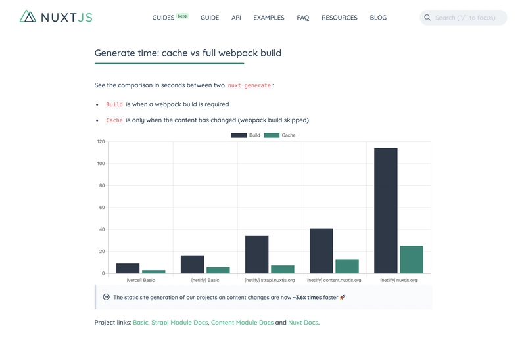Click the '120' y-axis value
The height and width of the screenshot is (339, 526).
101,141
